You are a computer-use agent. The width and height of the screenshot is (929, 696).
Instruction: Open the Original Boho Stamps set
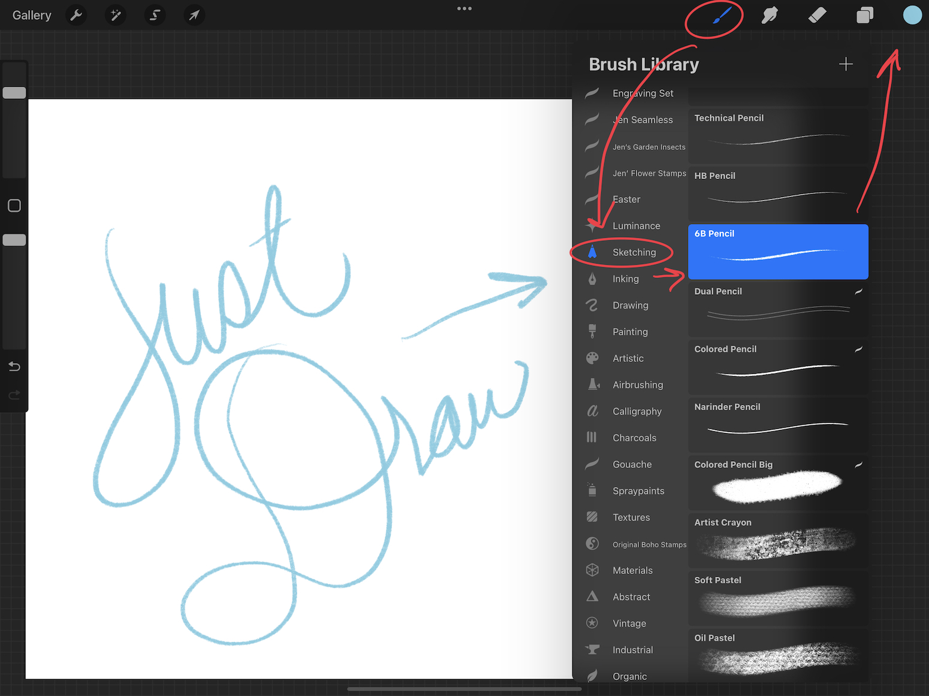tap(631, 544)
